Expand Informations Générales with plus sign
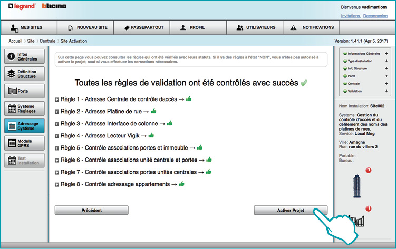 (386, 54)
